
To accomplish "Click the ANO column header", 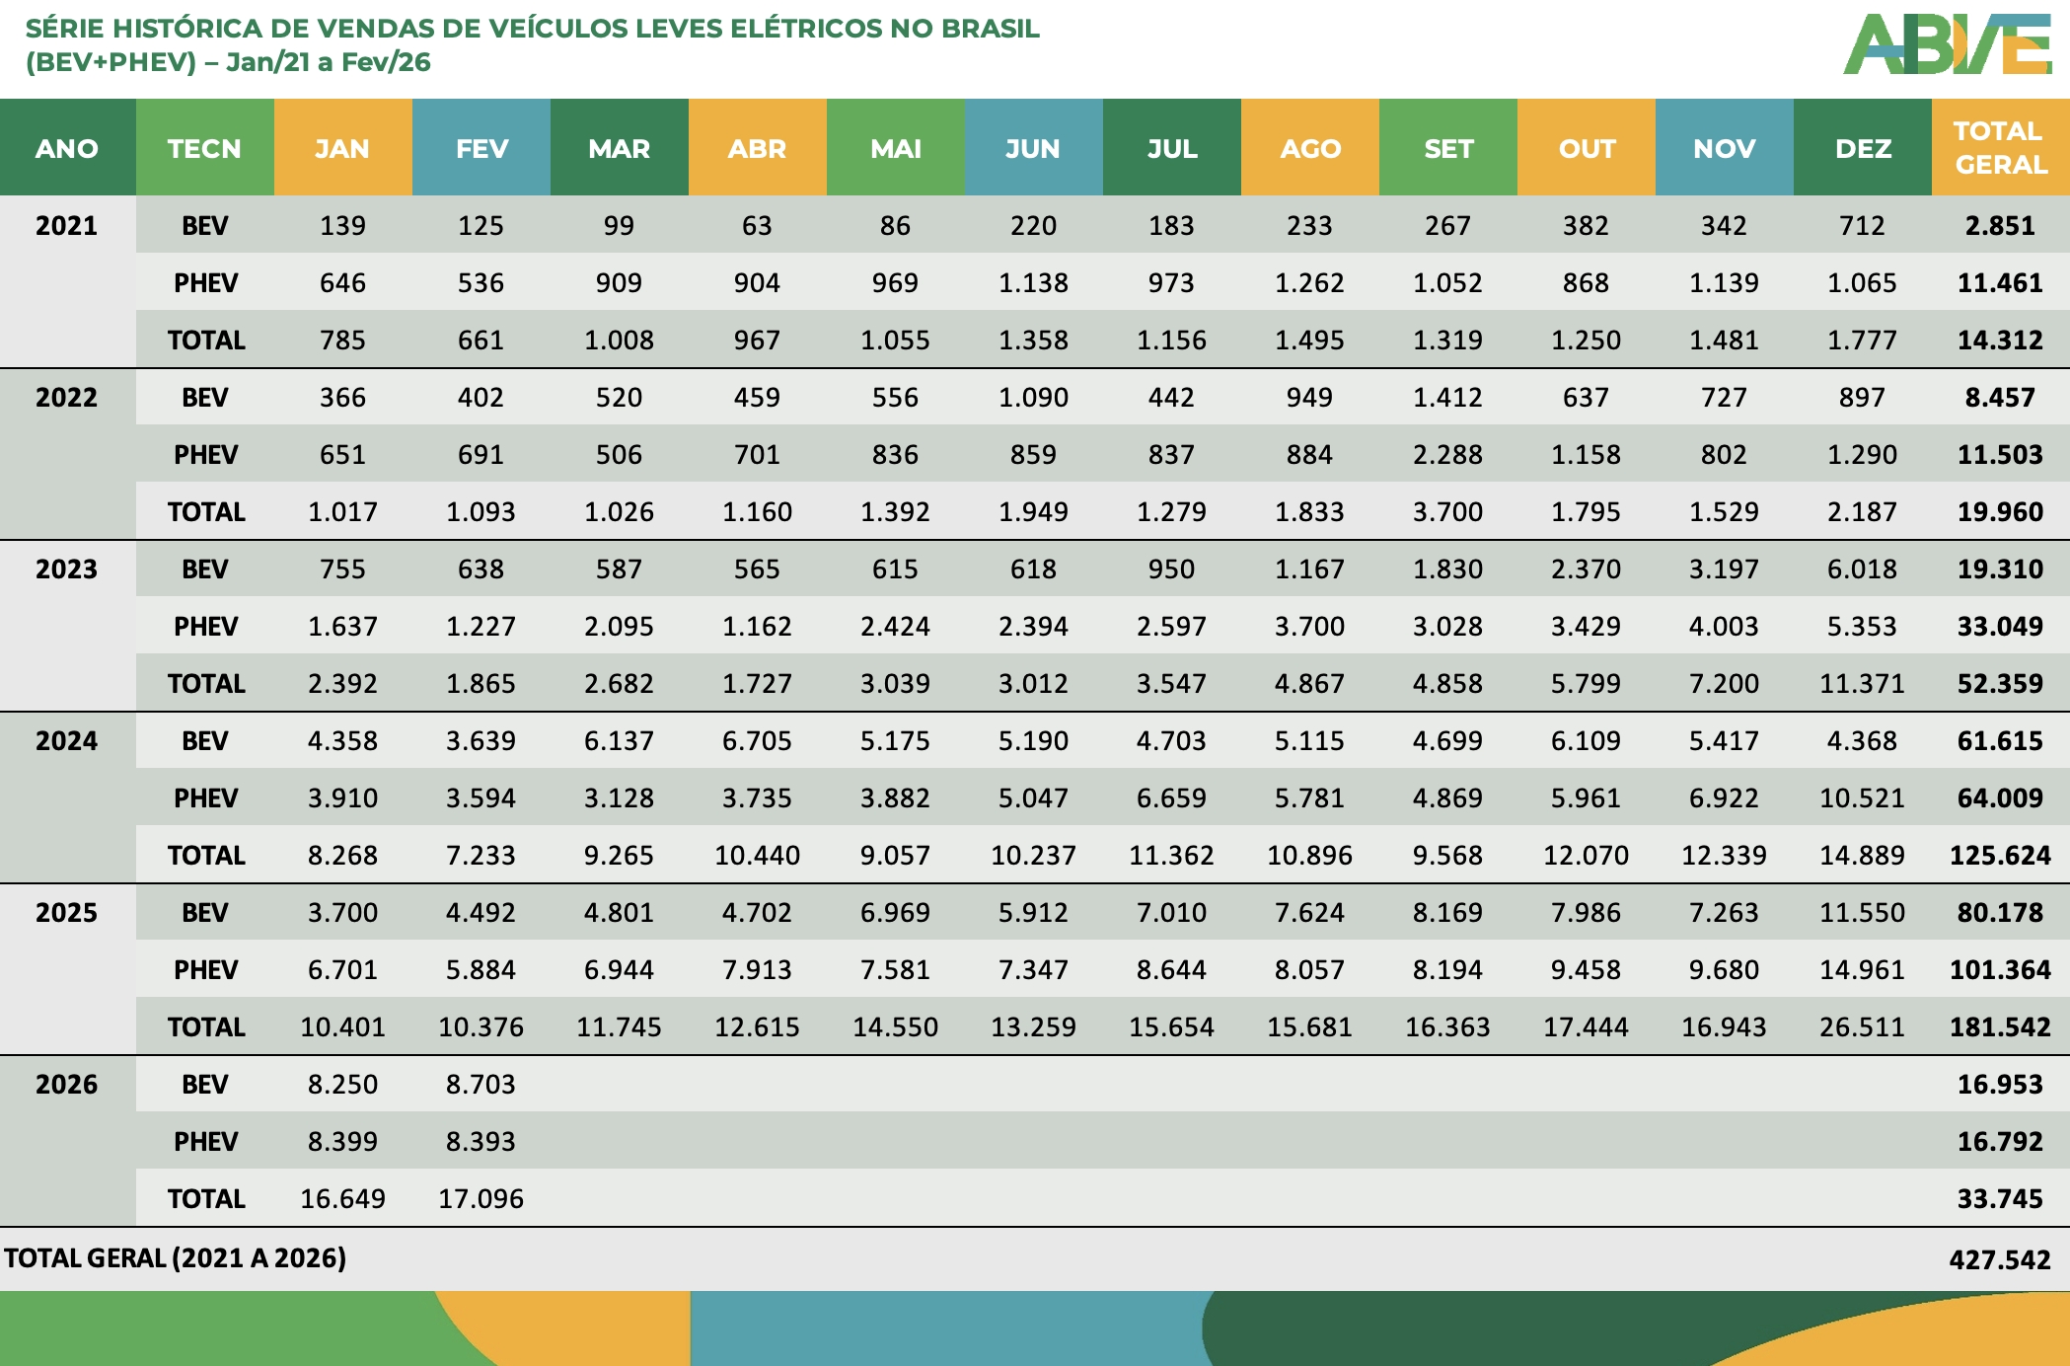I will (67, 148).
